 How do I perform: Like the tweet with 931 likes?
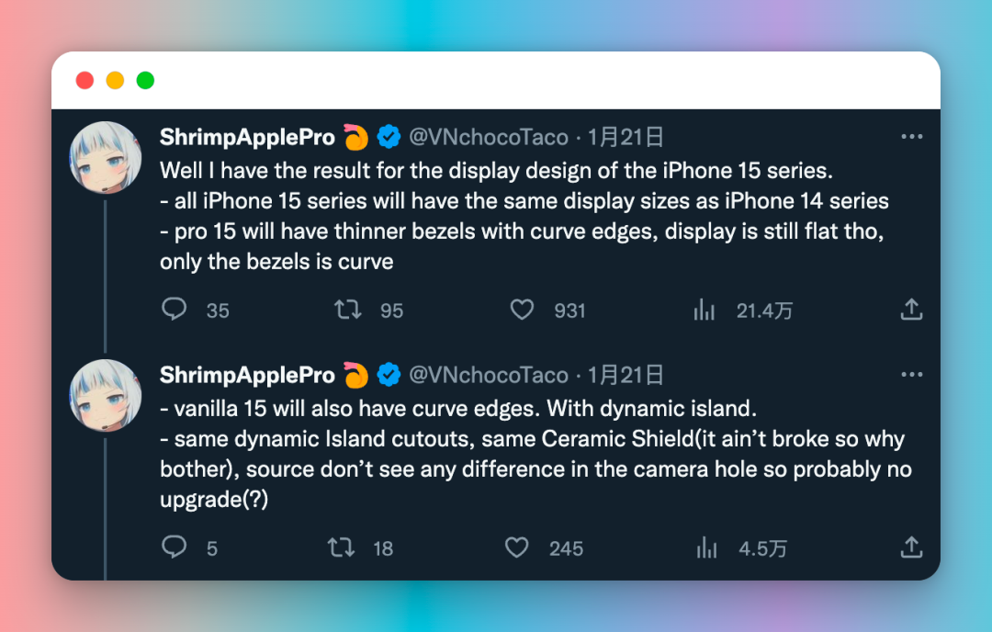[522, 310]
